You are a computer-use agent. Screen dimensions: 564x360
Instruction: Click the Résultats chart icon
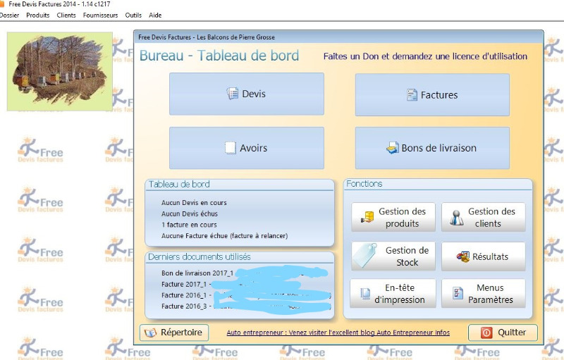coord(462,256)
